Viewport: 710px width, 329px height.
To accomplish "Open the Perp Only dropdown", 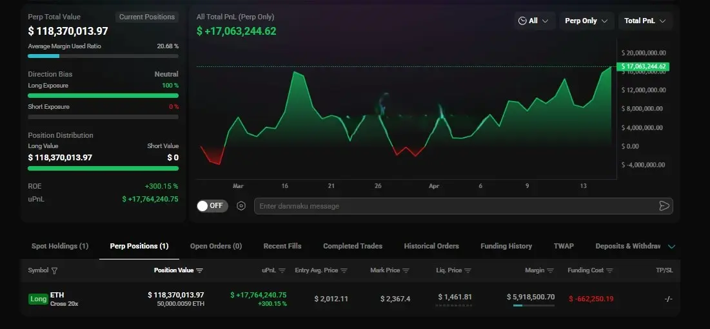I will click(586, 21).
